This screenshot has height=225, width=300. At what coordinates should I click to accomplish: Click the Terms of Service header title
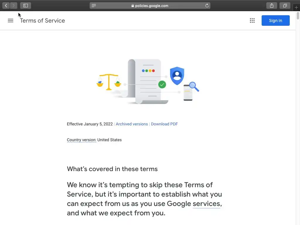(42, 21)
